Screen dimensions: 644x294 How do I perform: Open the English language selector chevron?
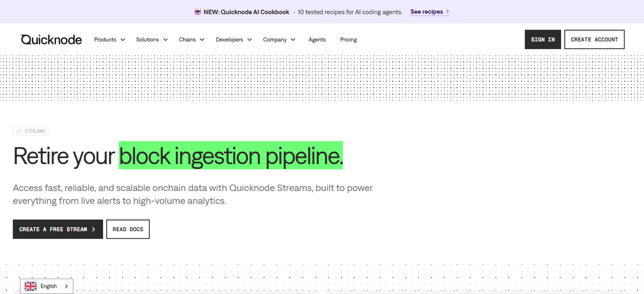tap(67, 286)
